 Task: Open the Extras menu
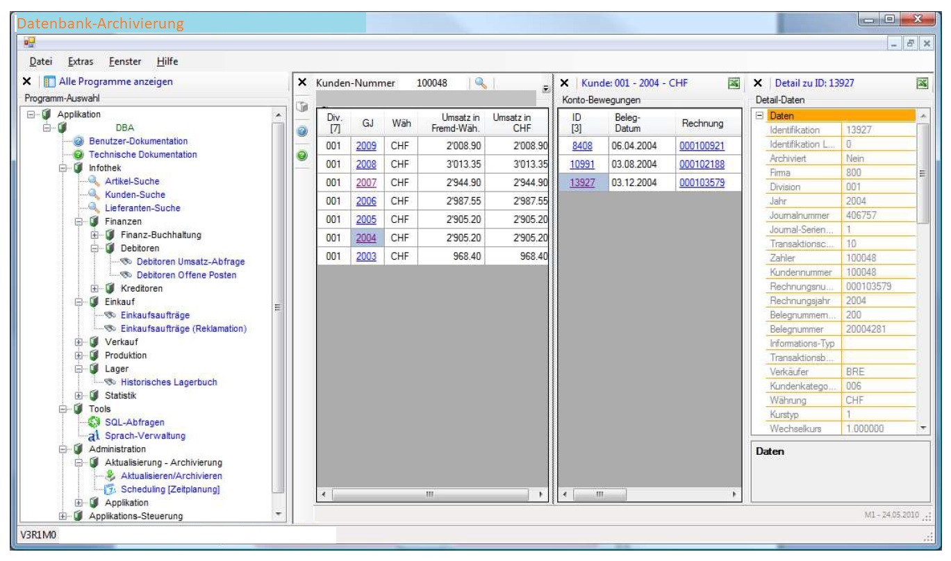tap(81, 62)
